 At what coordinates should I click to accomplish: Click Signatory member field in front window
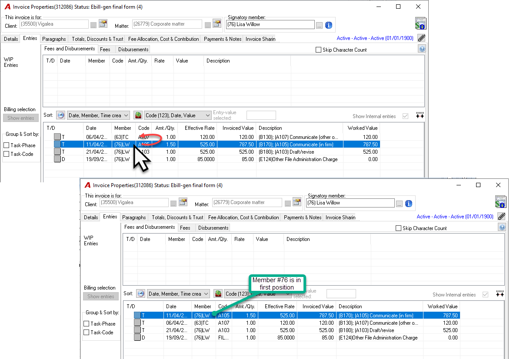(350, 203)
